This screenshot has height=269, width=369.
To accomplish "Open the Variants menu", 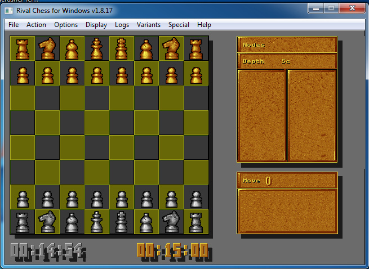I will (x=149, y=25).
